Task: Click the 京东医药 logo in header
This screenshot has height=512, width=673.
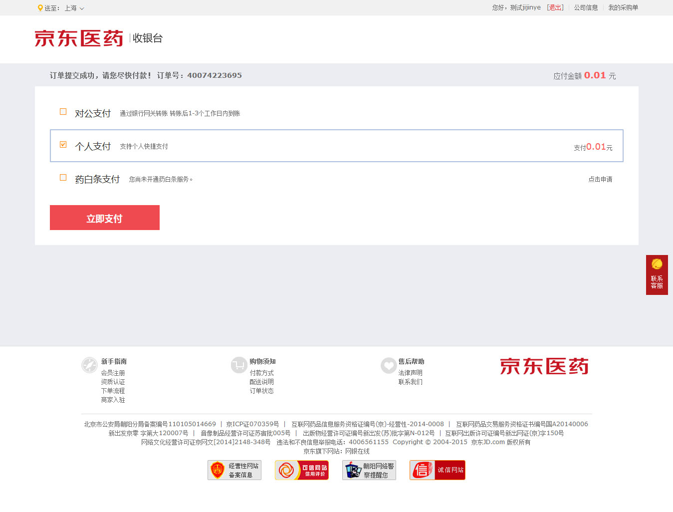Action: click(79, 38)
